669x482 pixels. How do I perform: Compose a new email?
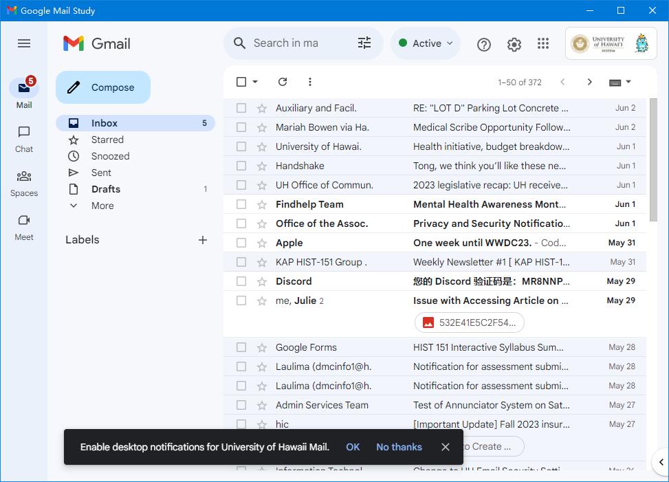(x=103, y=87)
